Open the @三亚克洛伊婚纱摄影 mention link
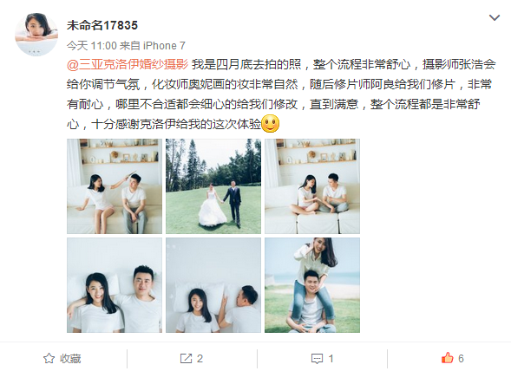The image size is (511, 371). coord(128,64)
